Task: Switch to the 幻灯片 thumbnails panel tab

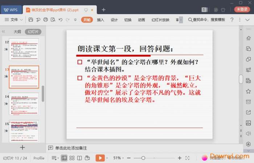Action: [33, 32]
